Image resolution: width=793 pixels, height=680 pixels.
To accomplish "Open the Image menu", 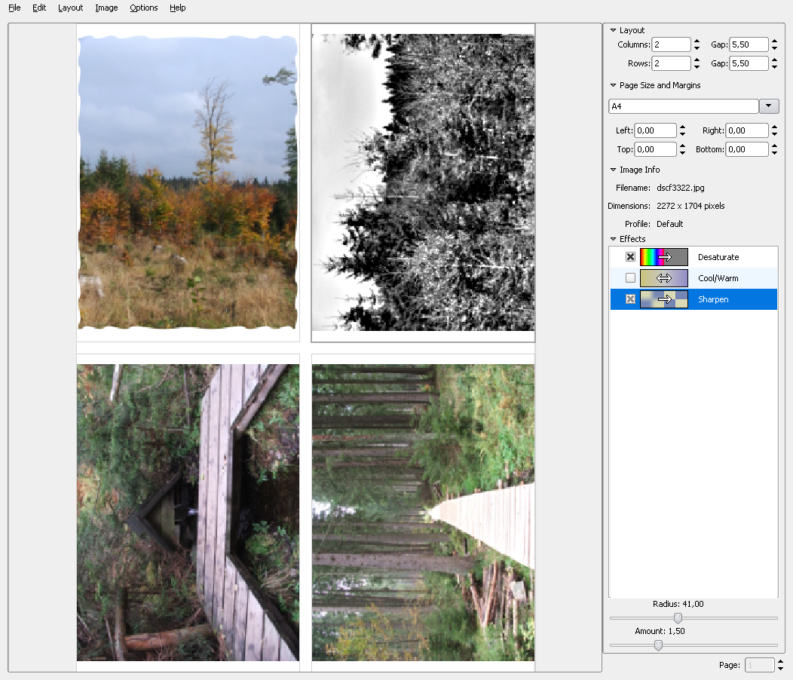I will (106, 8).
